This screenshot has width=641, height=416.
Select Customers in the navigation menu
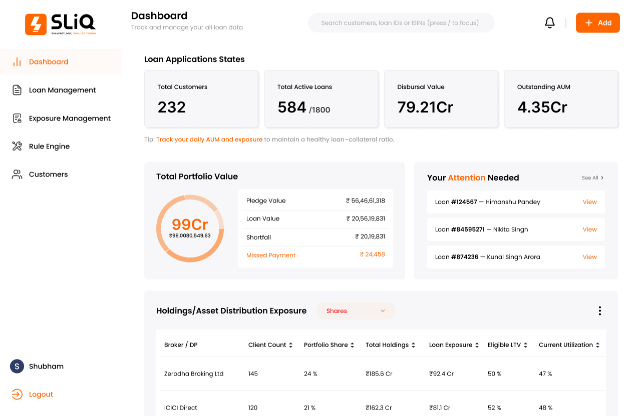pyautogui.click(x=48, y=174)
